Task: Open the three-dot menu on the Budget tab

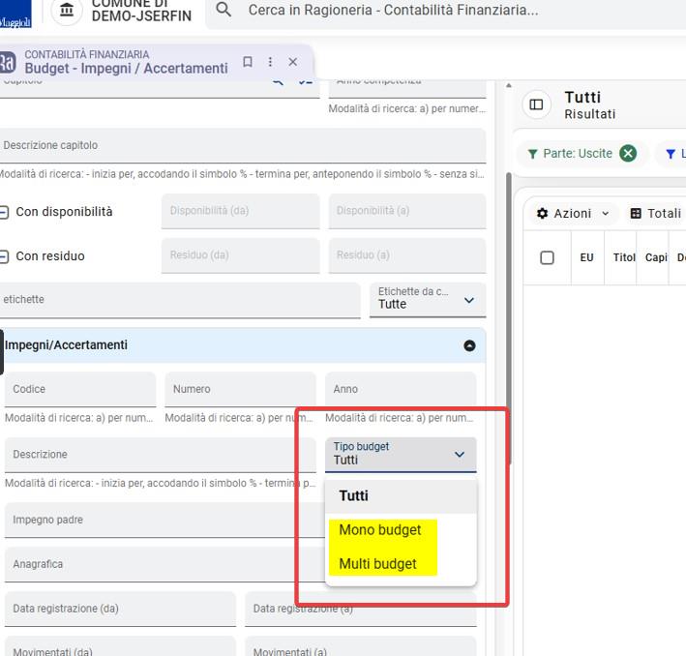Action: [x=270, y=62]
